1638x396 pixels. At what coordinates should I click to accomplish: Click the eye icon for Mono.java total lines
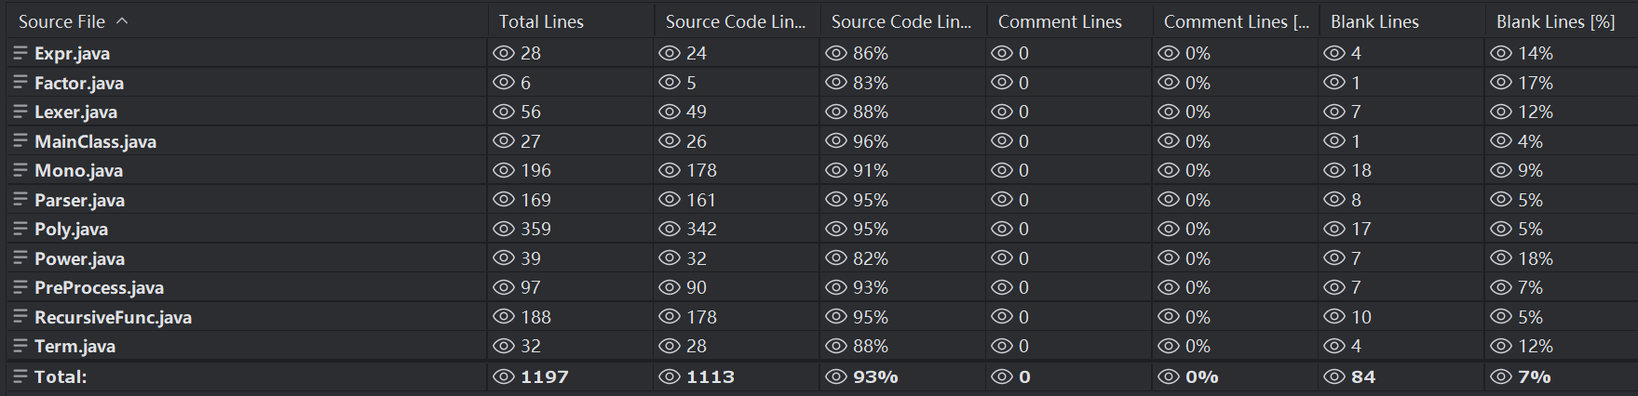coord(504,170)
